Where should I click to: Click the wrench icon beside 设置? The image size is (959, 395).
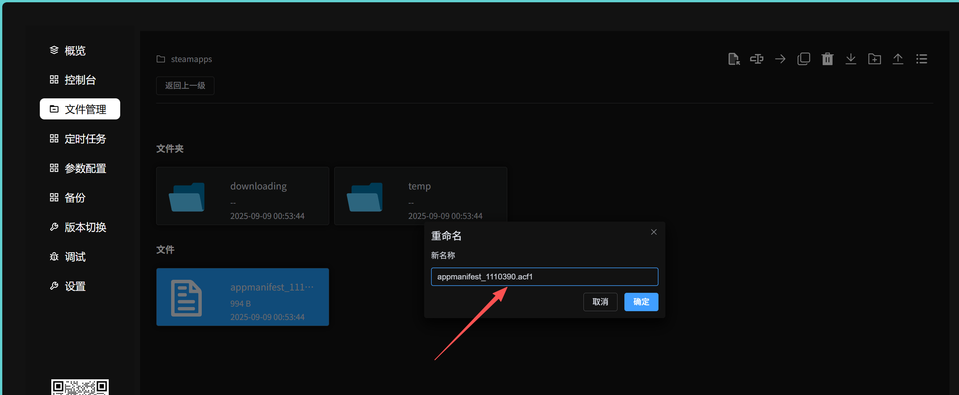[54, 286]
